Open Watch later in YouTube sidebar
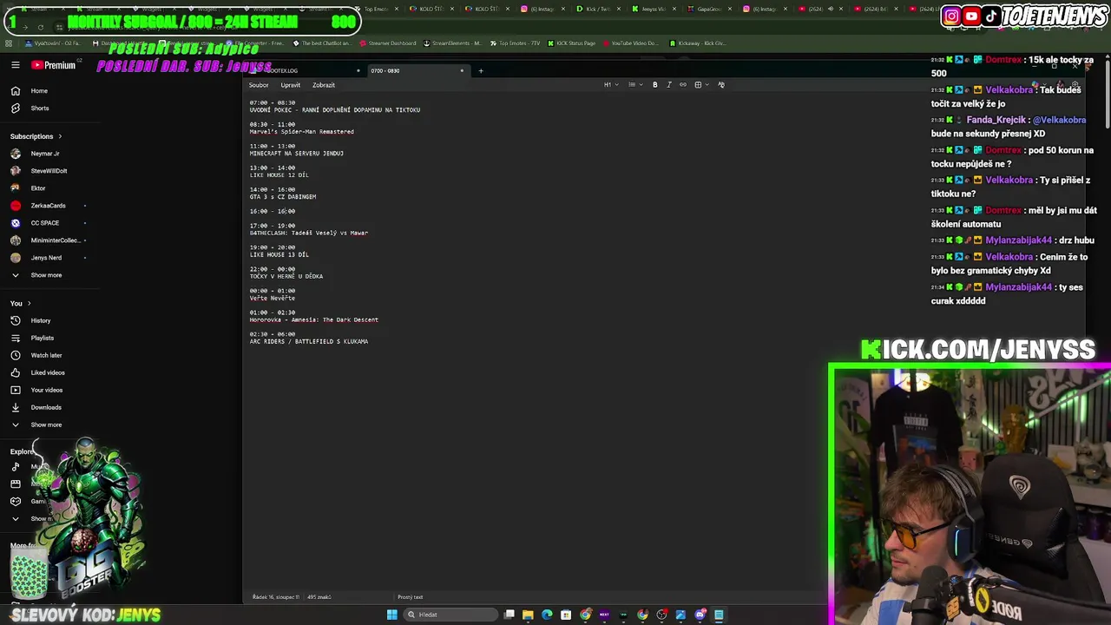This screenshot has width=1111, height=625. [x=46, y=355]
